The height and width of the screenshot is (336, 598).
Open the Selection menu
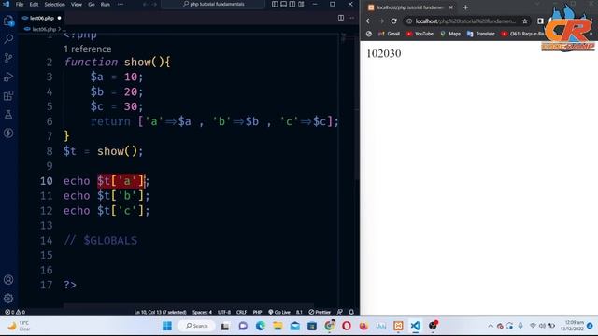coord(54,4)
